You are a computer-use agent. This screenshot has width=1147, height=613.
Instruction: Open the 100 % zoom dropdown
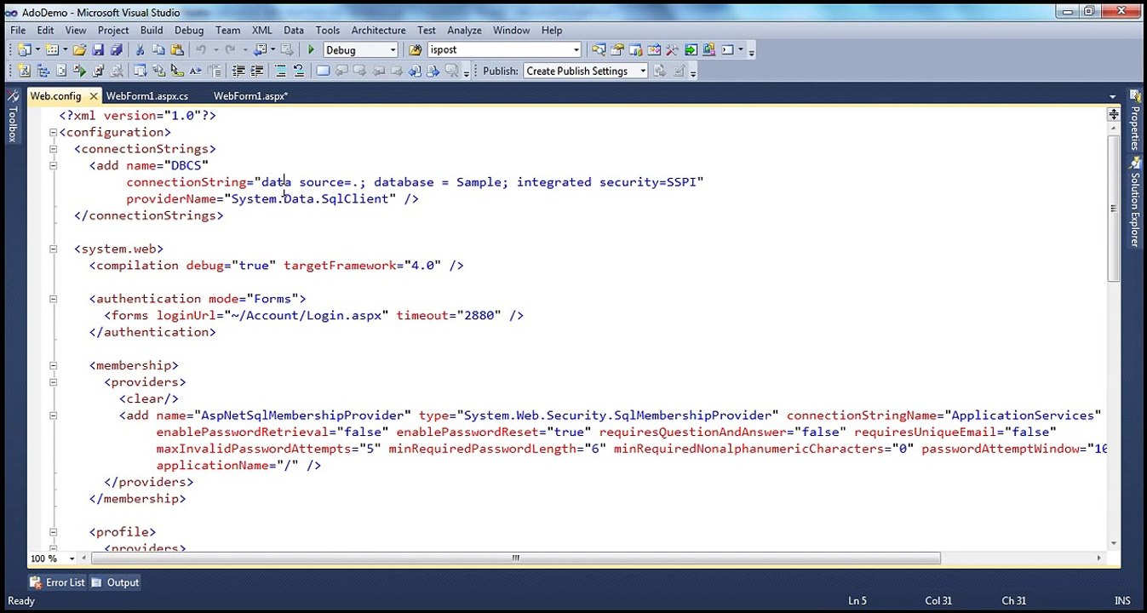[x=72, y=559]
